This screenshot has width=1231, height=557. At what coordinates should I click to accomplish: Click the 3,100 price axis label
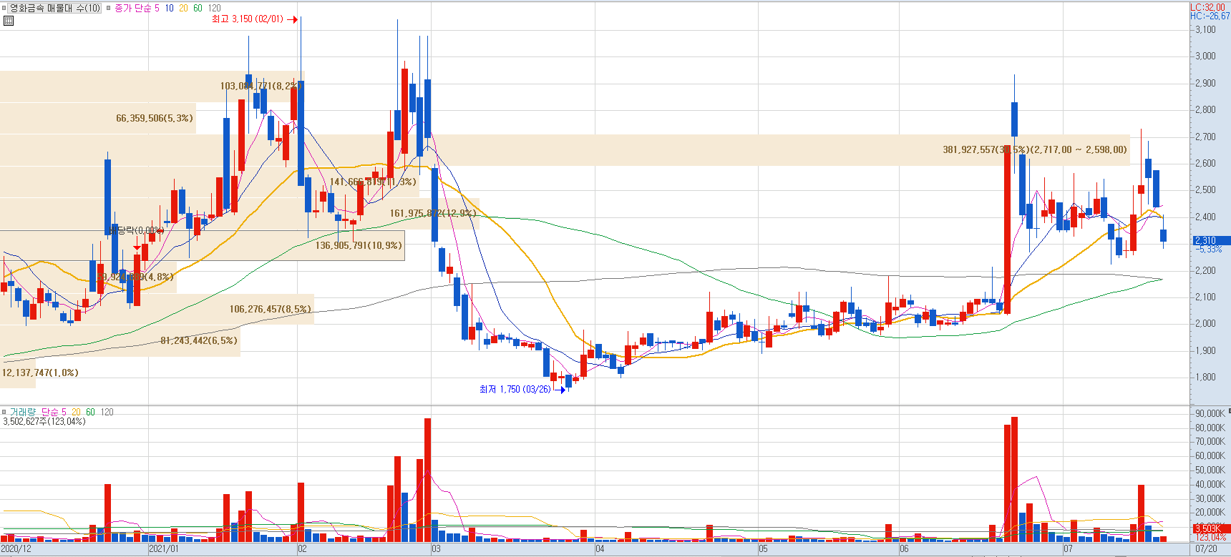click(x=1205, y=29)
